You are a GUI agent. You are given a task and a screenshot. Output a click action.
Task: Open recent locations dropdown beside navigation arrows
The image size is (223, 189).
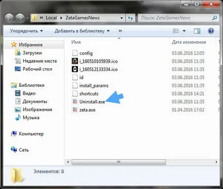pos(27,18)
